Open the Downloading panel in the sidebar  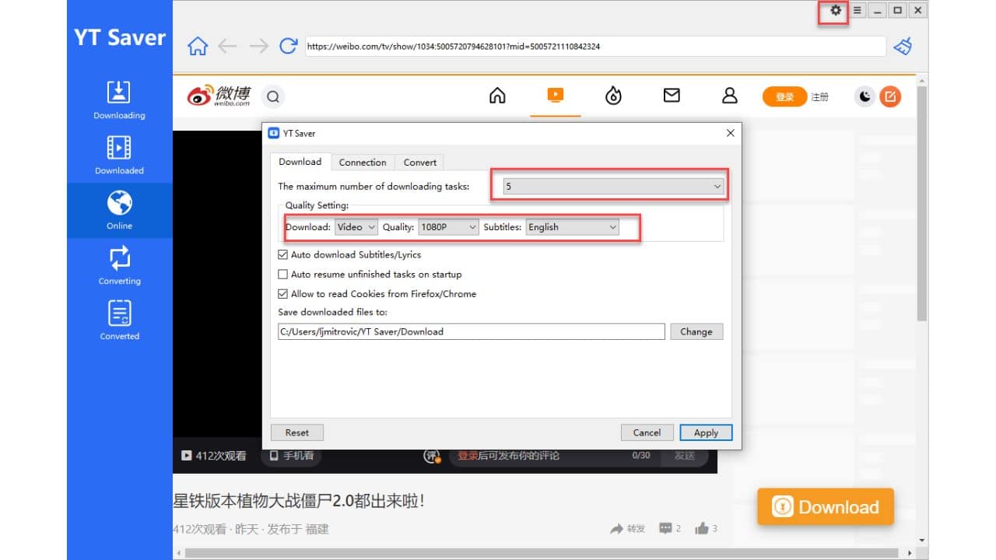119,100
